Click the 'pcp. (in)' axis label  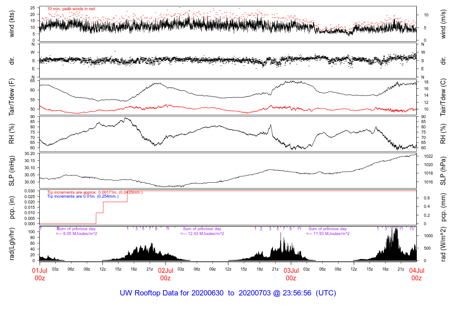tap(12, 207)
